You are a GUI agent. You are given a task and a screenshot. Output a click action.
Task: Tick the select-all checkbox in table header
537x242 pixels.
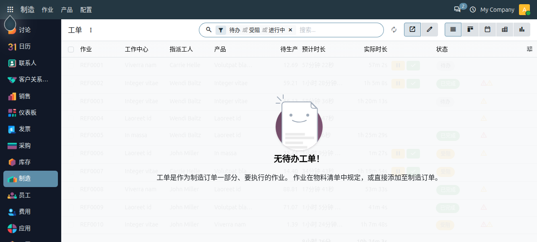point(71,49)
